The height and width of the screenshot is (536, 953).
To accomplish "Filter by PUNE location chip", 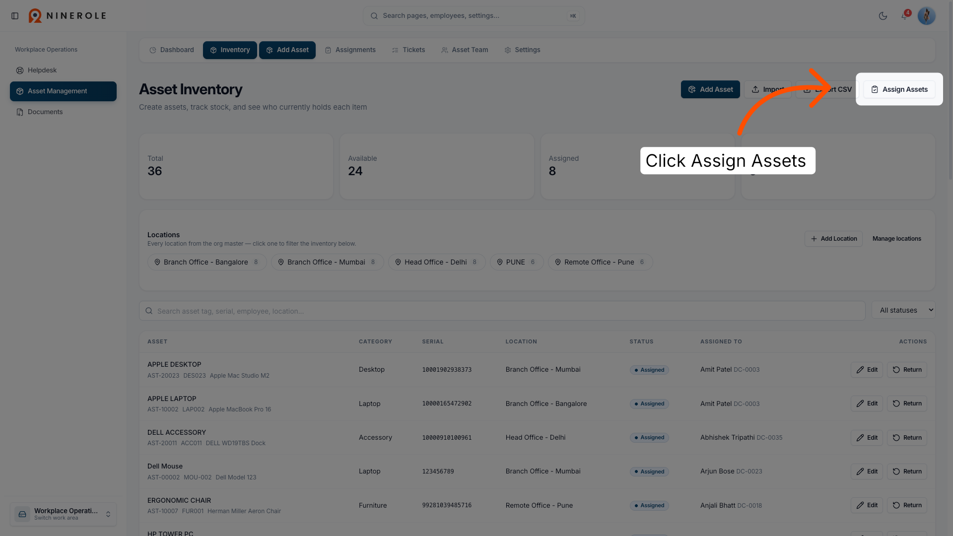I will (x=517, y=262).
